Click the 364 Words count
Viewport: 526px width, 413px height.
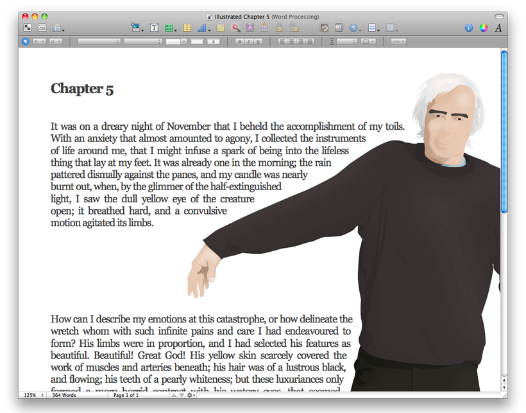(x=64, y=395)
